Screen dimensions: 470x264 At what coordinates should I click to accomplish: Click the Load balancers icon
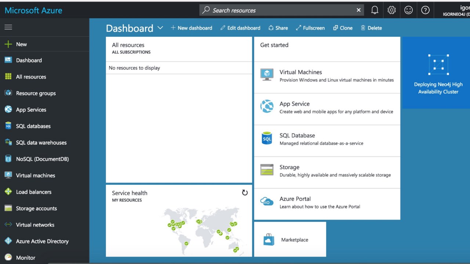tap(8, 192)
